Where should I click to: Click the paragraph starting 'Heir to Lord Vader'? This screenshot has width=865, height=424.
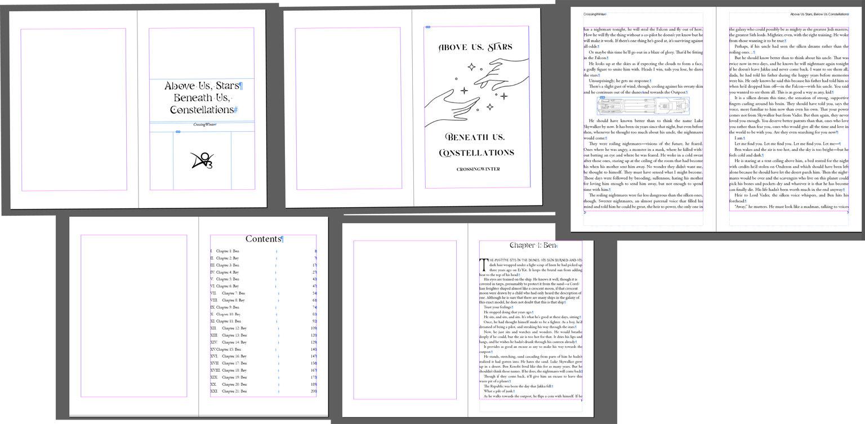(x=788, y=198)
